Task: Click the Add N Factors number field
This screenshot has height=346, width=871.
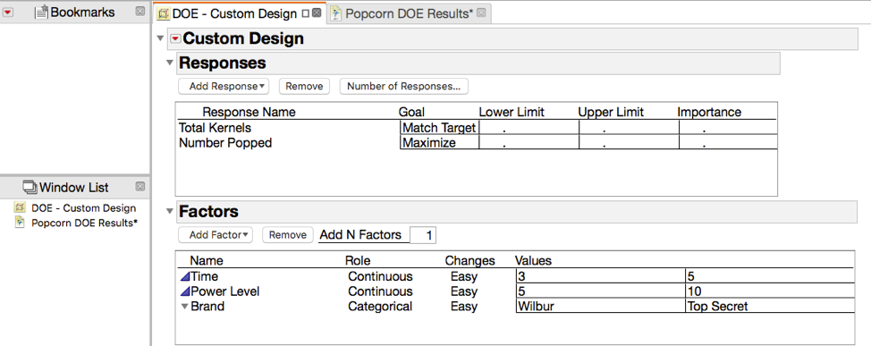Action: coord(423,235)
